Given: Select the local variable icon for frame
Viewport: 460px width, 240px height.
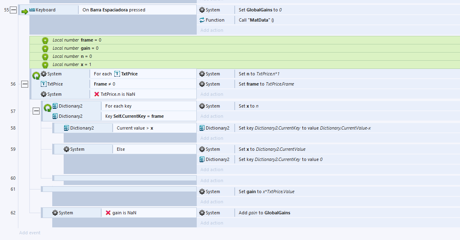Looking at the screenshot, I should pyautogui.click(x=45, y=40).
